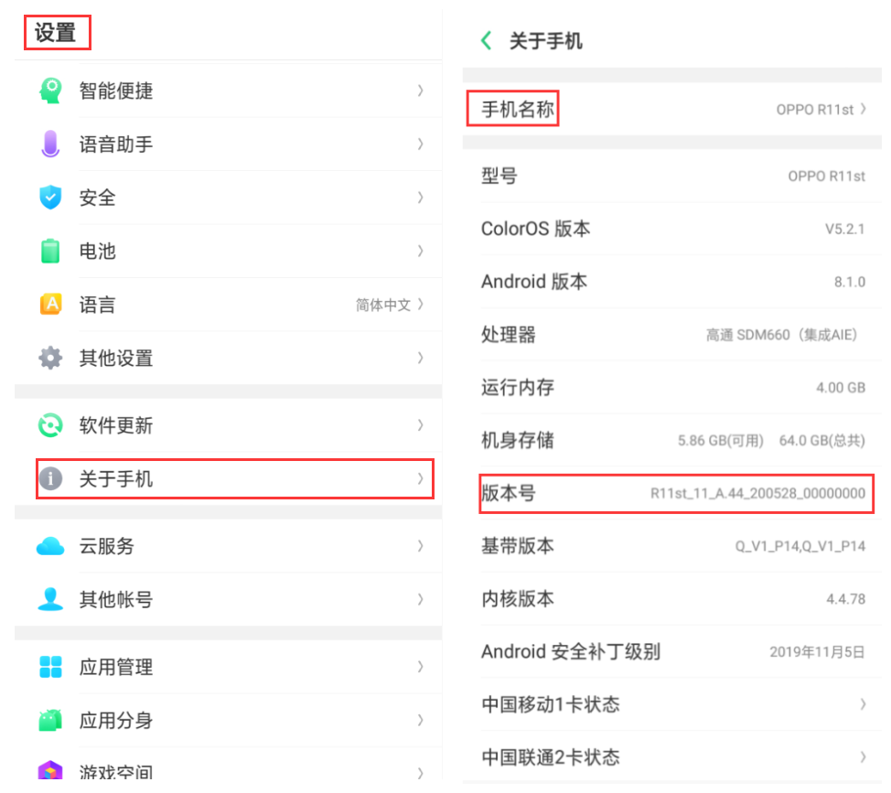Tap the 语言 letter A icon

point(50,304)
